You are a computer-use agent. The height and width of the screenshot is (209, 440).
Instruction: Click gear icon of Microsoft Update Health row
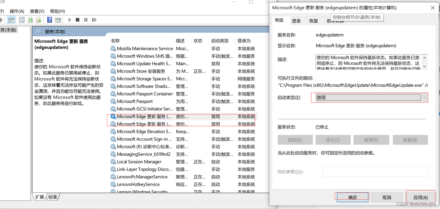113,64
